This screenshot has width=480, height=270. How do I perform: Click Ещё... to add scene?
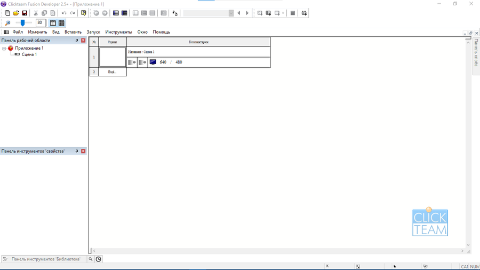pyautogui.click(x=113, y=72)
